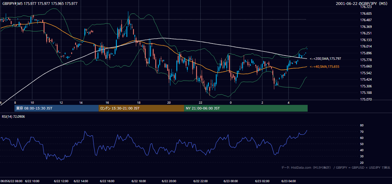392x184 pixels.
Task: Click the 6/22 20:00 date axis label
Action: 169,181
